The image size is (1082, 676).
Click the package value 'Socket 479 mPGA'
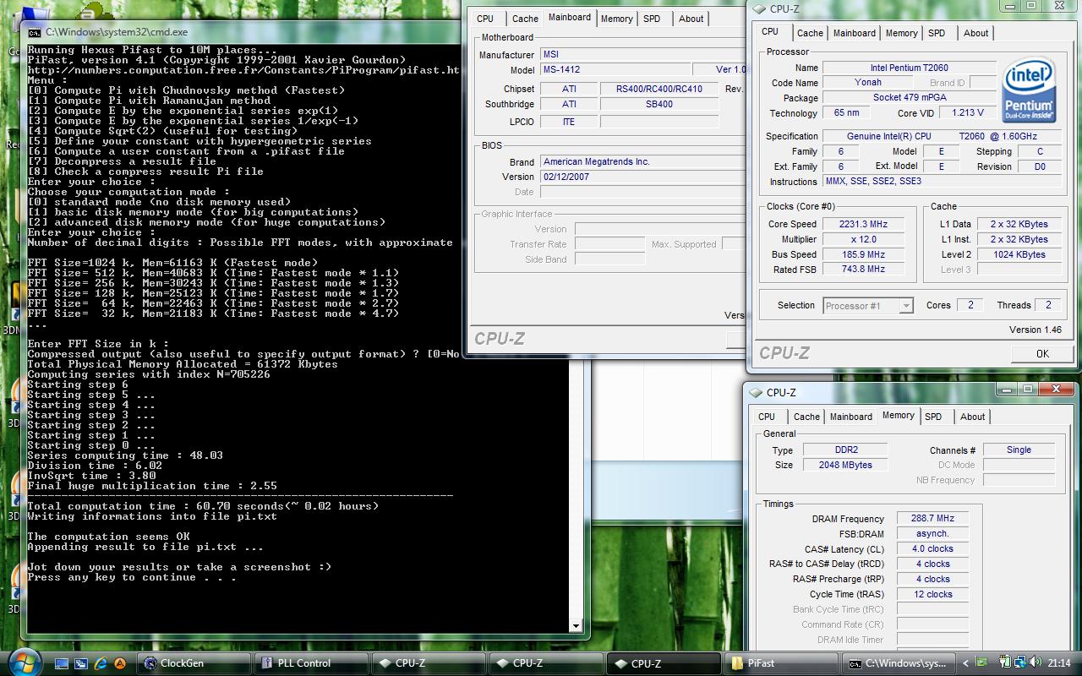tap(910, 97)
